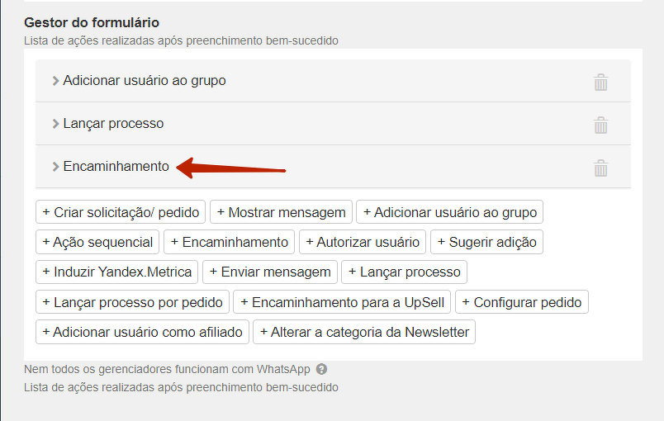
Task: Add Sugerir adição action
Action: click(x=486, y=242)
